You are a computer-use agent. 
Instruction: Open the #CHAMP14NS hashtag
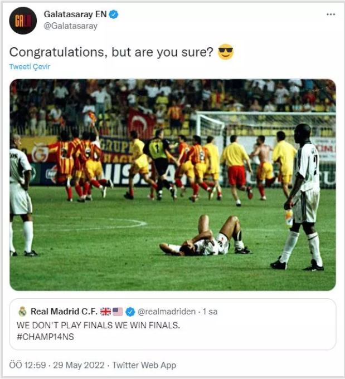pyautogui.click(x=46, y=337)
